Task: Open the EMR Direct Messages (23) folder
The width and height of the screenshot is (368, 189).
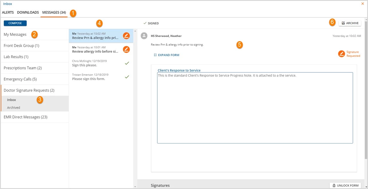Action: pos(35,117)
